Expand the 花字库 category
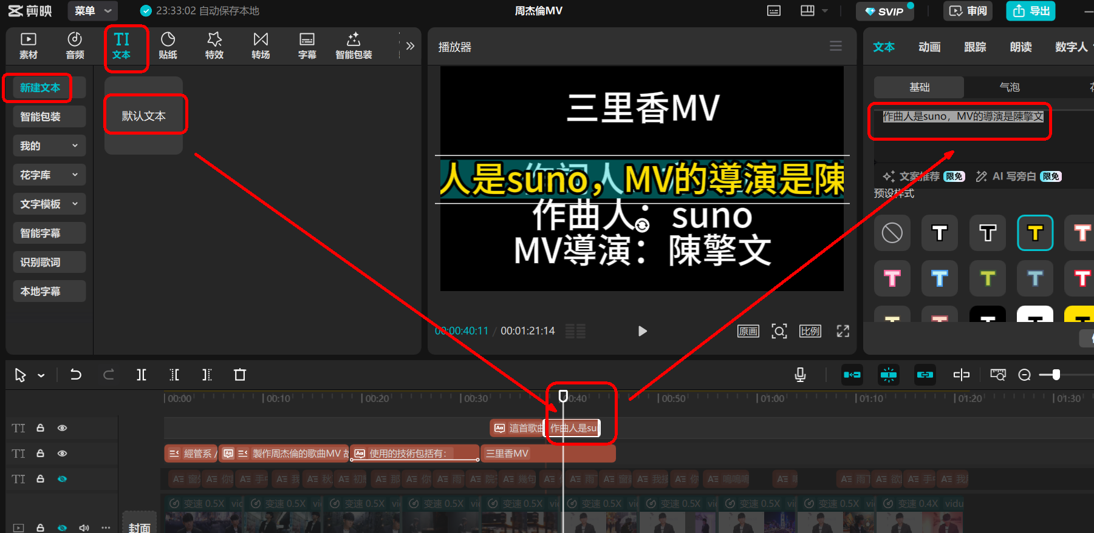This screenshot has height=533, width=1094. [x=49, y=175]
